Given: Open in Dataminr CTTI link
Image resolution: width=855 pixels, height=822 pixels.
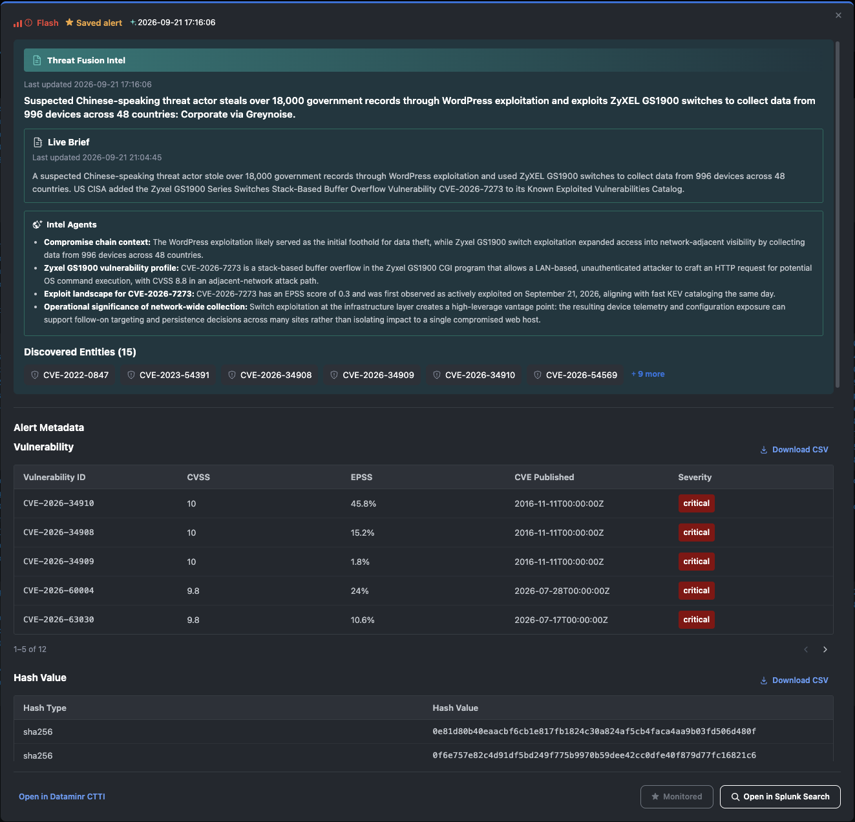Looking at the screenshot, I should [x=62, y=797].
